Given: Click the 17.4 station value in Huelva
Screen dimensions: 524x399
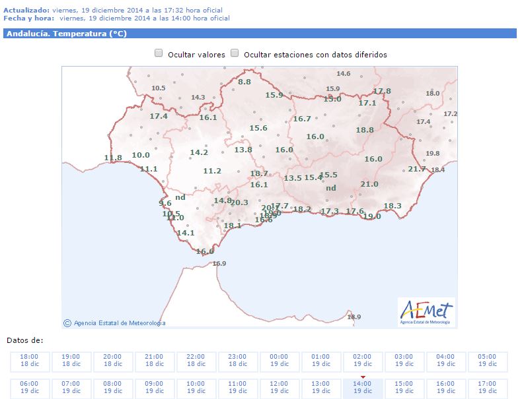Looking at the screenshot, I should tap(159, 116).
